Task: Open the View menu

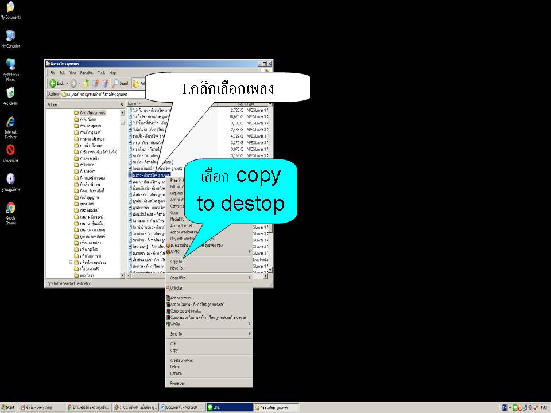Action: click(x=72, y=73)
